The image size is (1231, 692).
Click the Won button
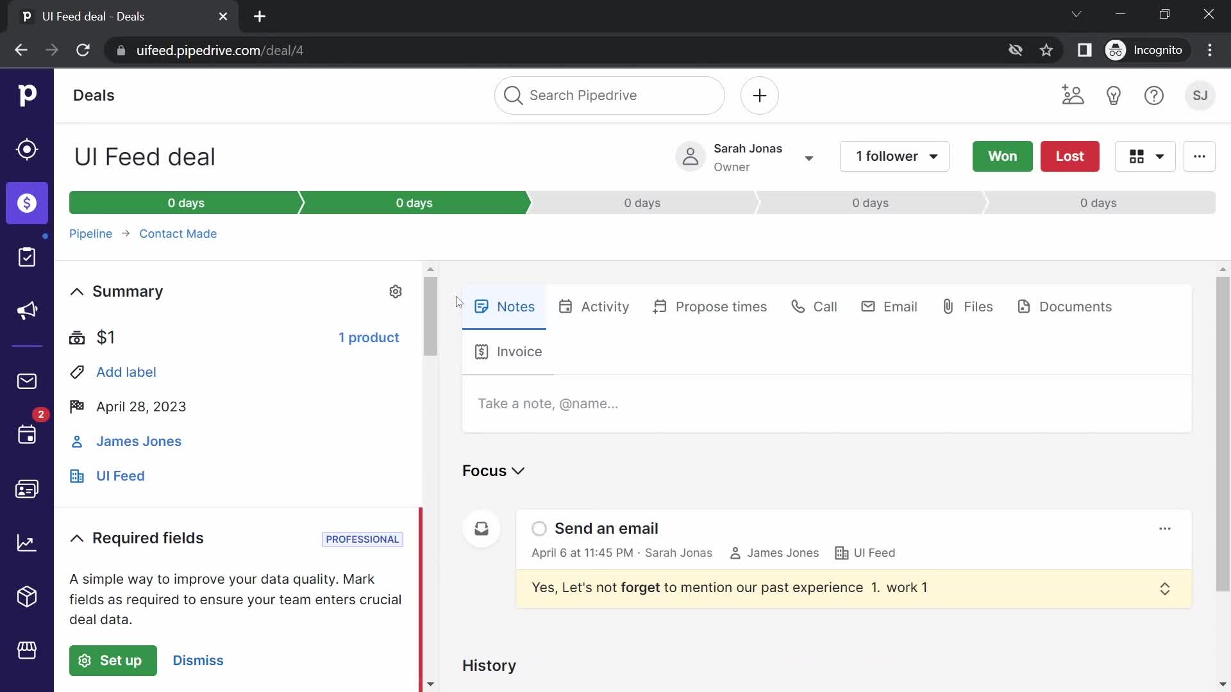[1003, 156]
